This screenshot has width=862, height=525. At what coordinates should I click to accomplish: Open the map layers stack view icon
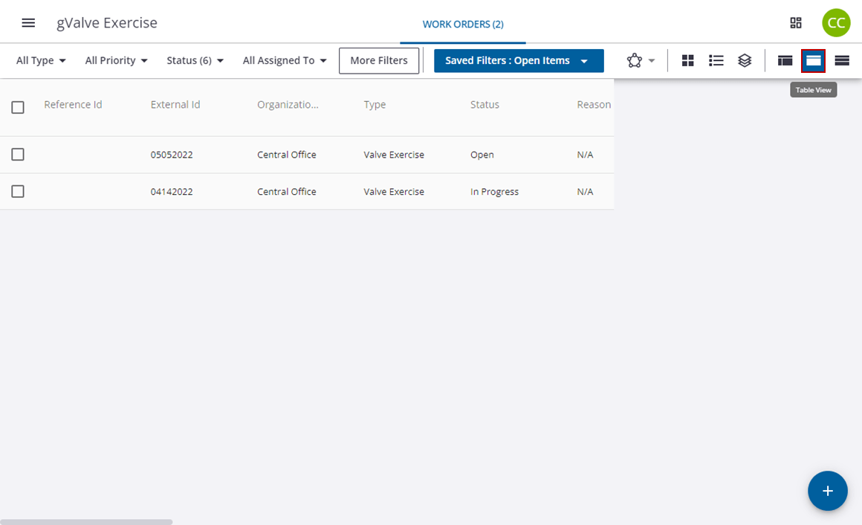745,60
